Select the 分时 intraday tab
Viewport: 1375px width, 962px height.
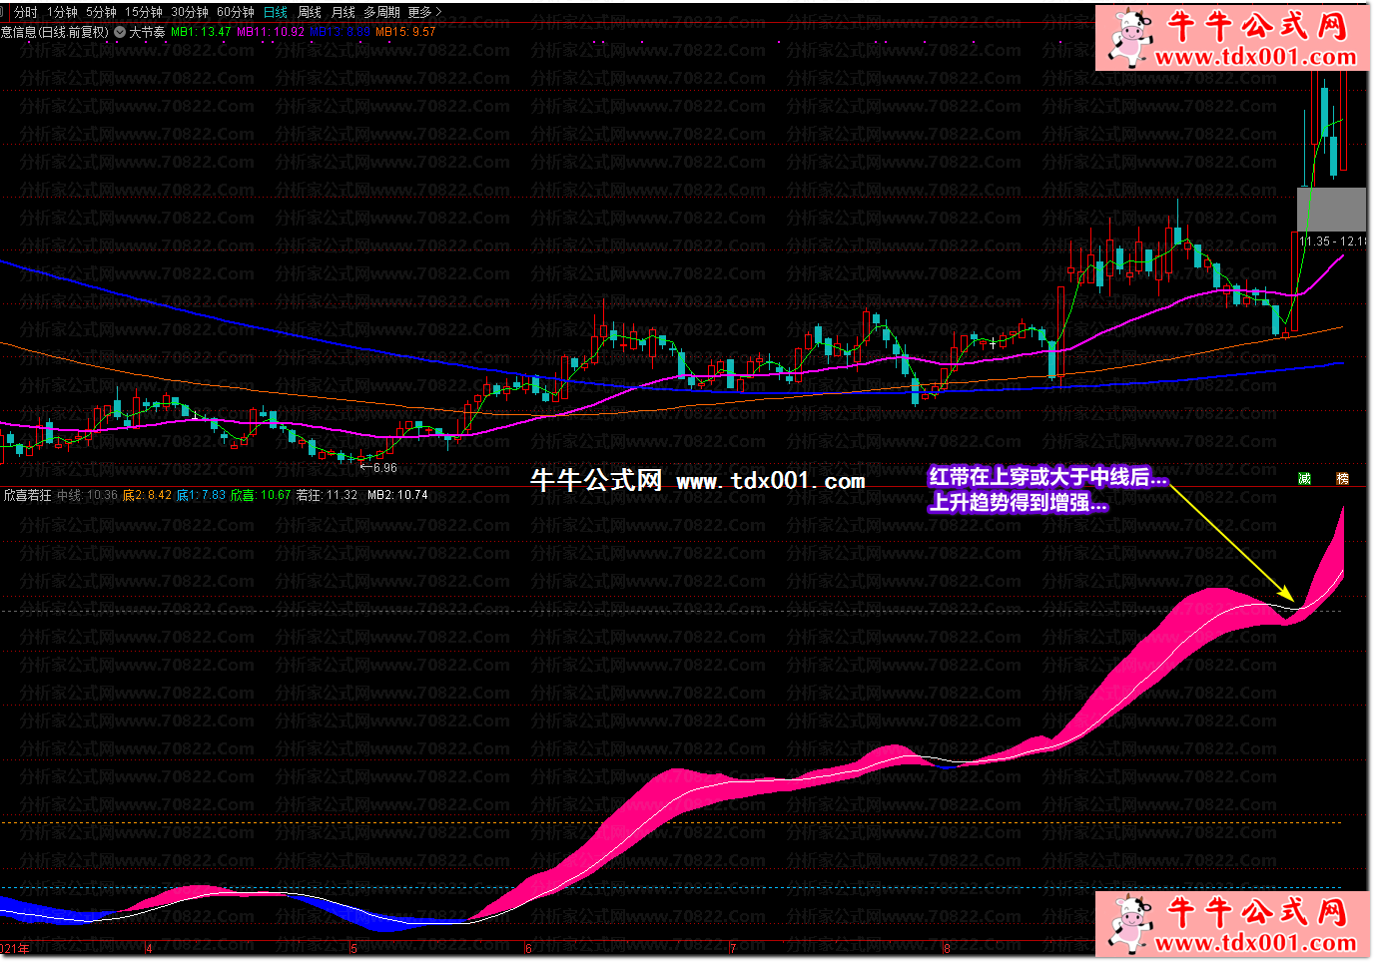tap(26, 12)
